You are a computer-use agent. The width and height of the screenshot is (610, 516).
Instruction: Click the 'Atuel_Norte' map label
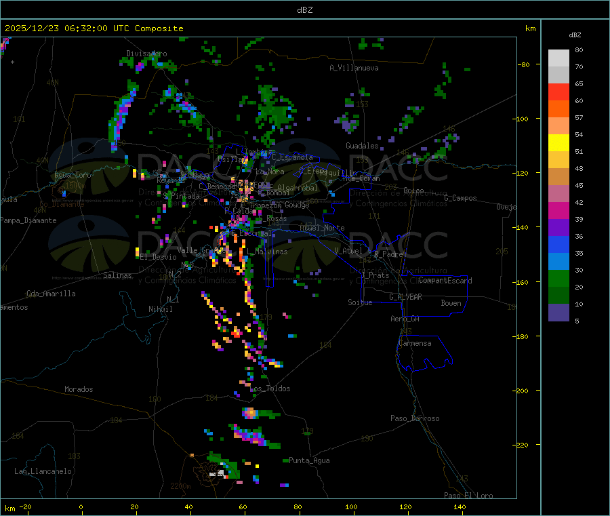(322, 228)
